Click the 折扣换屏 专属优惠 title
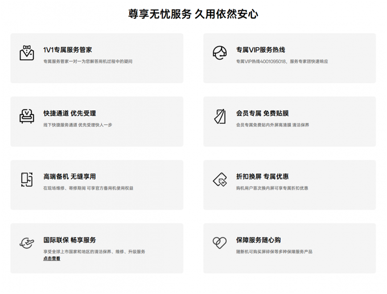The height and width of the screenshot is (294, 387). 262,177
